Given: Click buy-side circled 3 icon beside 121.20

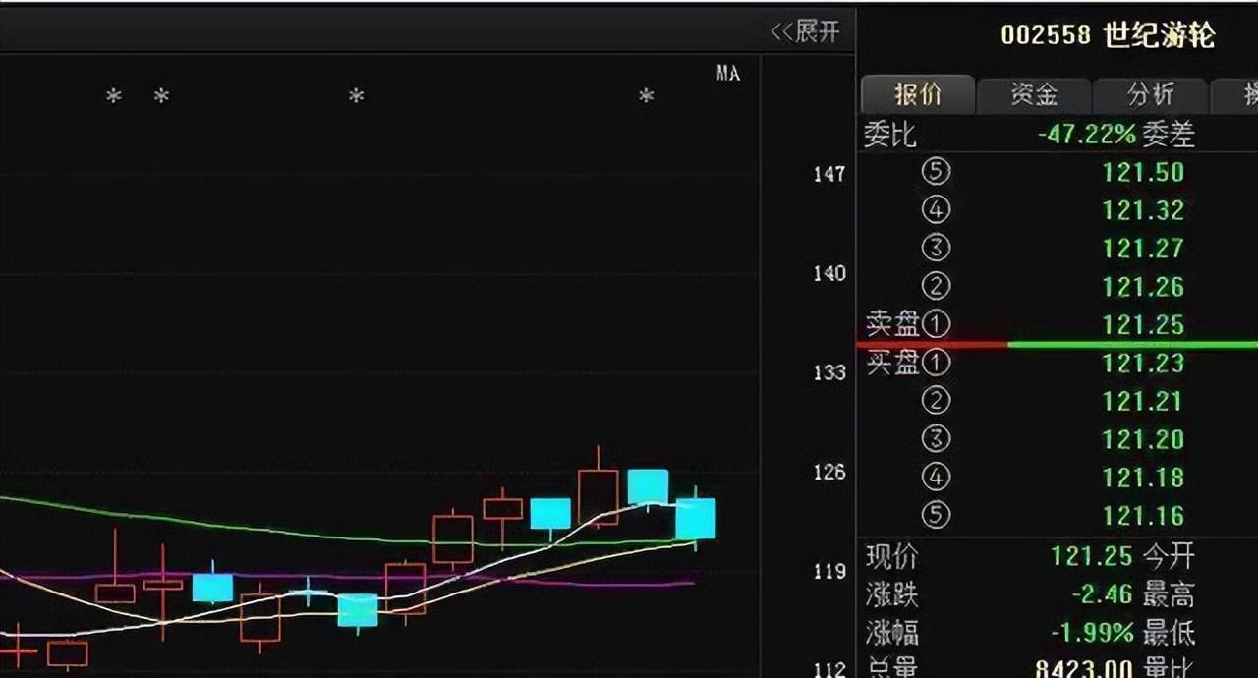Looking at the screenshot, I should tap(936, 439).
